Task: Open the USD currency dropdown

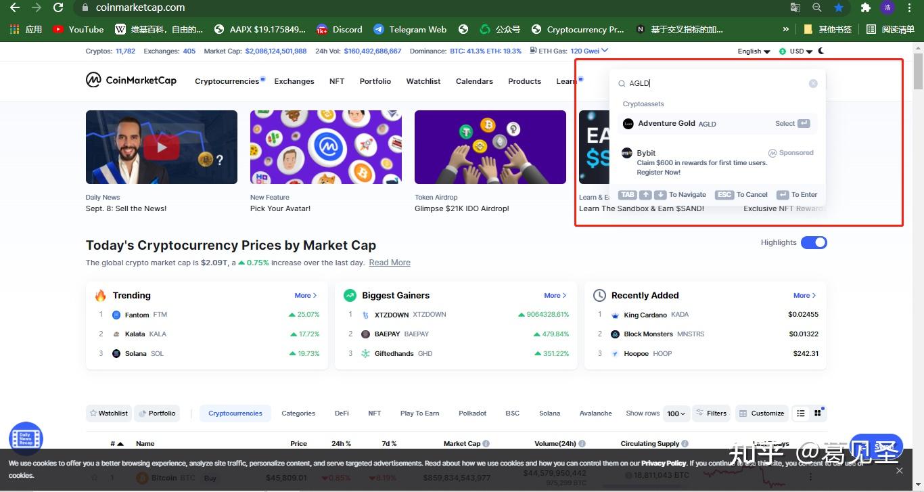Action: [795, 51]
